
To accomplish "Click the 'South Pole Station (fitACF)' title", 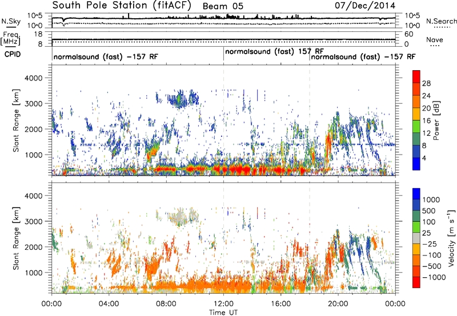I will [x=122, y=5].
